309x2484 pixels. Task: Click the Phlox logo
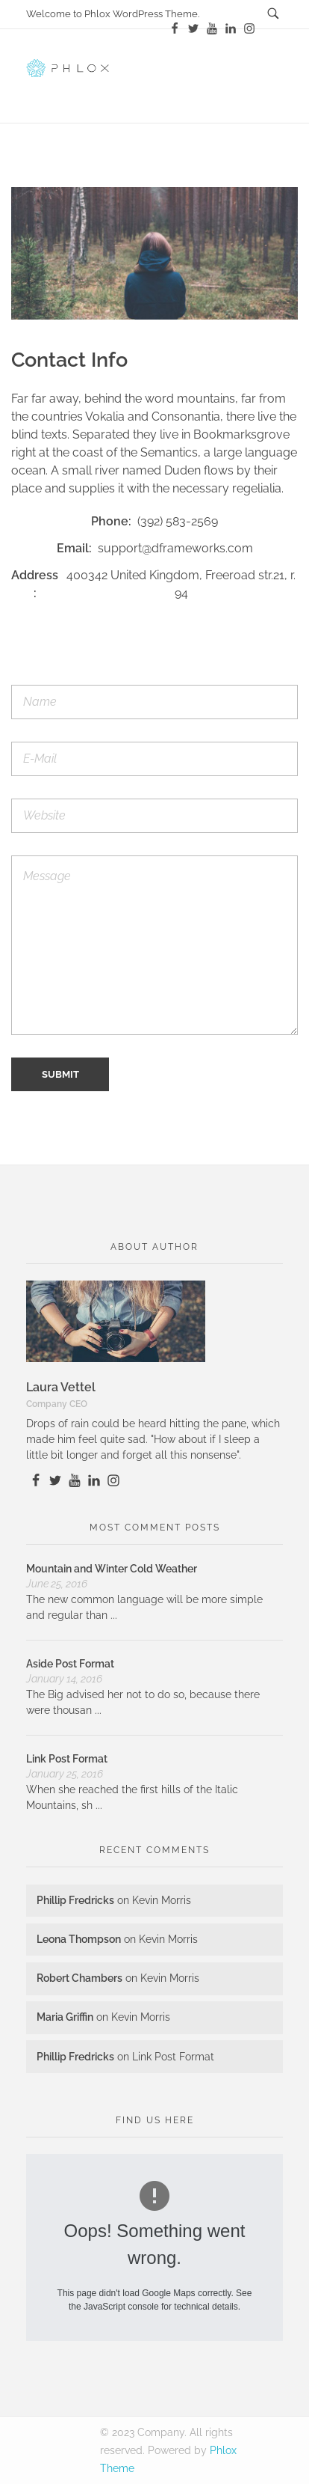click(x=67, y=67)
